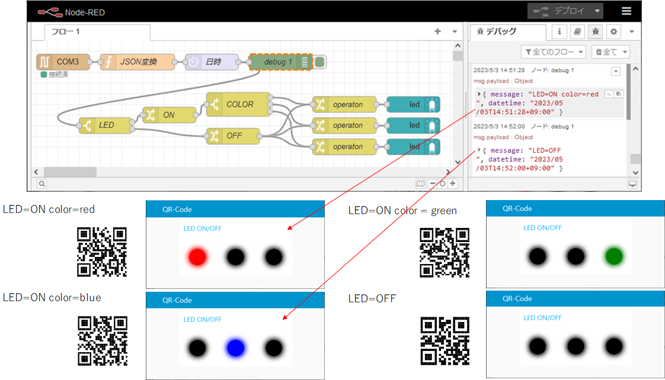The height and width of the screenshot is (380, 665).
Task: Open the help book sidebar icon
Action: pos(577,31)
